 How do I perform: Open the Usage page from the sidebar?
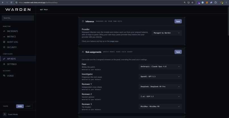pyautogui.click(x=18, y=76)
